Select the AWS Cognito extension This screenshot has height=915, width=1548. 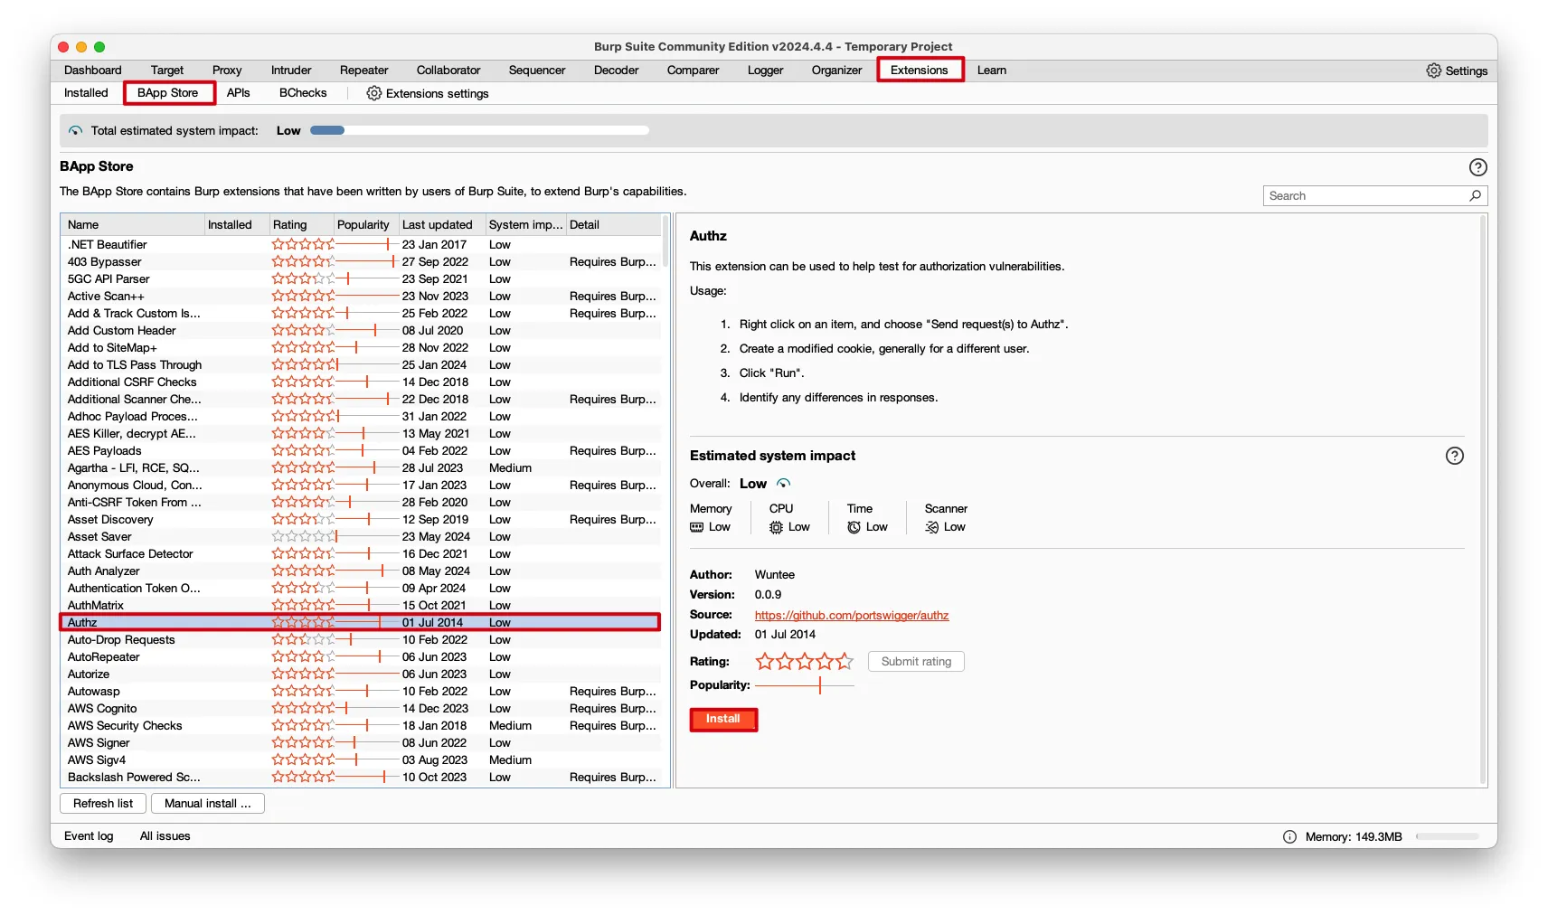tap(361, 709)
